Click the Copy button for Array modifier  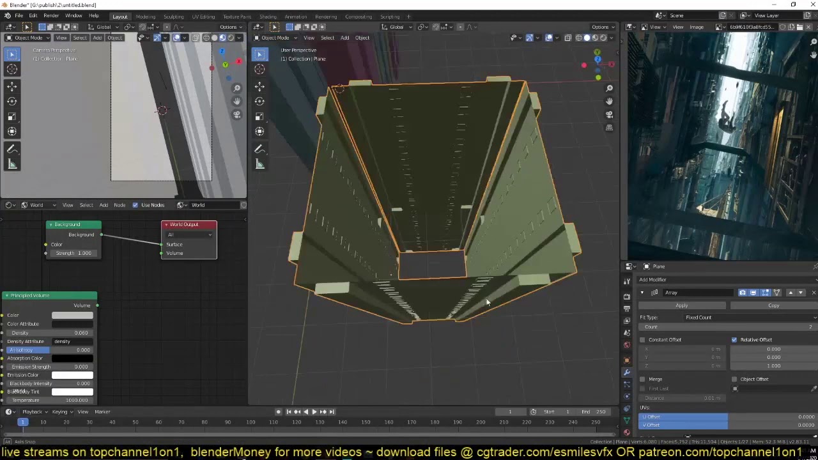(773, 305)
